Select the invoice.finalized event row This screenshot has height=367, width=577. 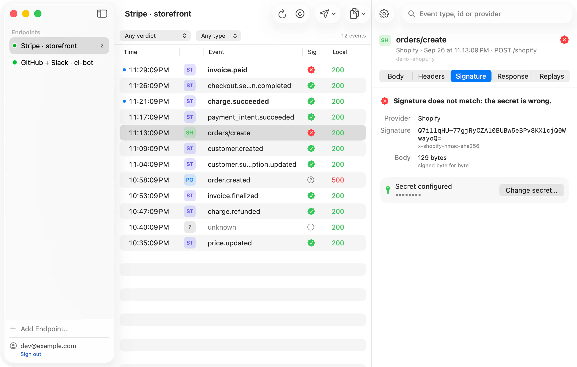pyautogui.click(x=243, y=196)
